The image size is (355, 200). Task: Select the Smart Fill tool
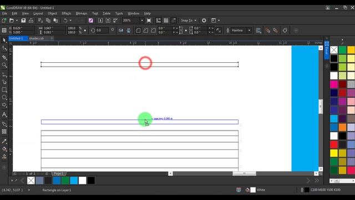click(4, 157)
